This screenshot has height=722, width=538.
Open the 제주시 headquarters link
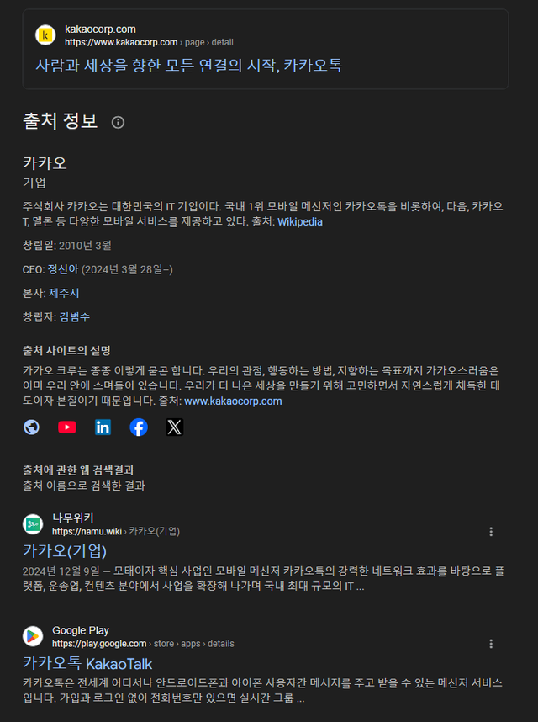click(x=64, y=293)
